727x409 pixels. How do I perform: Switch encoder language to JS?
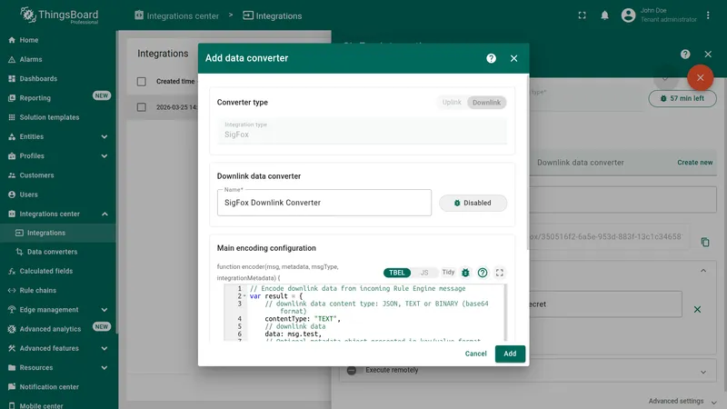pyautogui.click(x=424, y=273)
